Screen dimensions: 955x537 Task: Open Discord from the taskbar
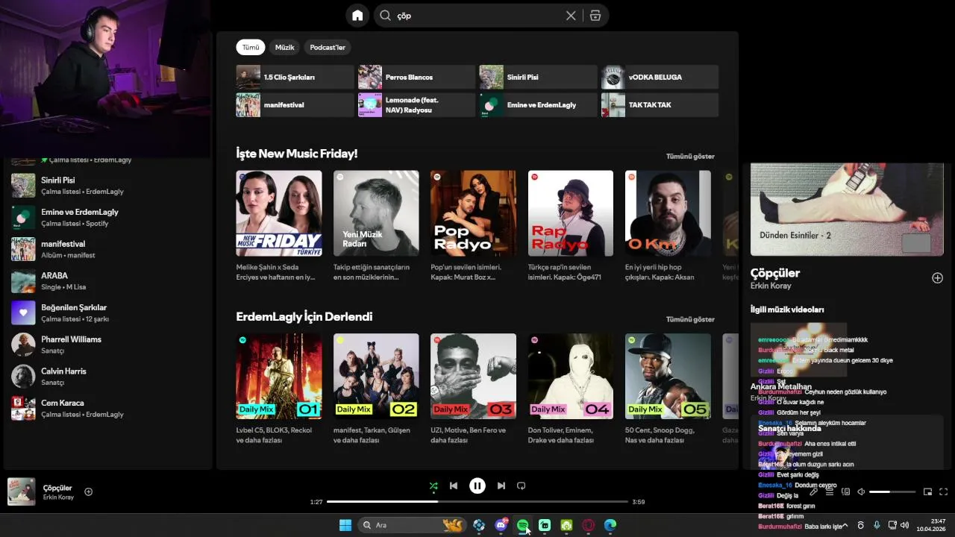(x=501, y=525)
